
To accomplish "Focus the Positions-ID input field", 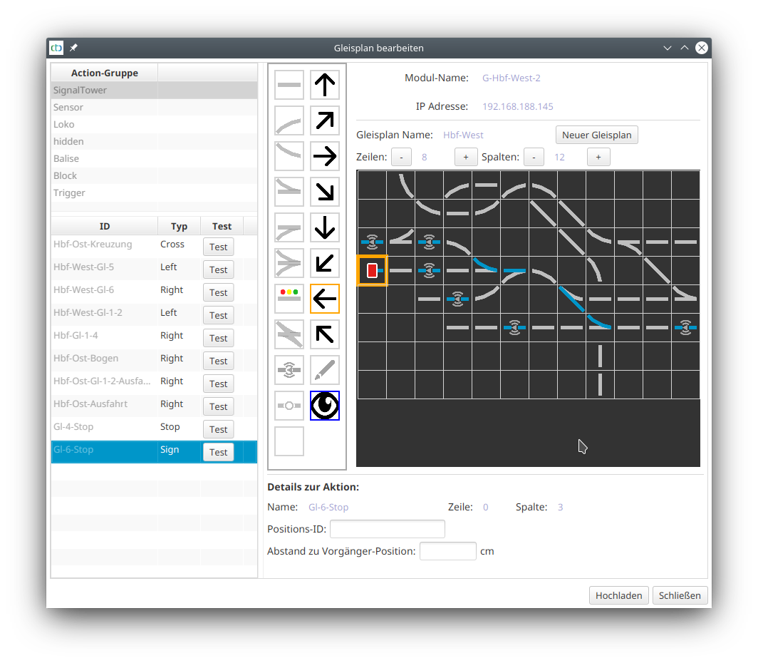I will coord(387,529).
